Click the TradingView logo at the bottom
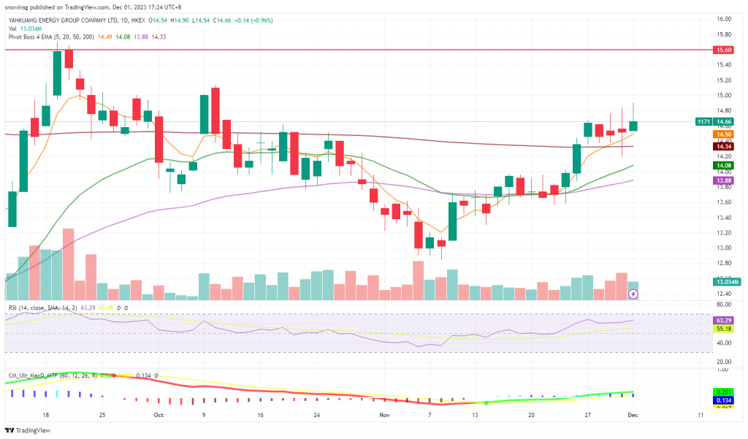 click(28, 430)
